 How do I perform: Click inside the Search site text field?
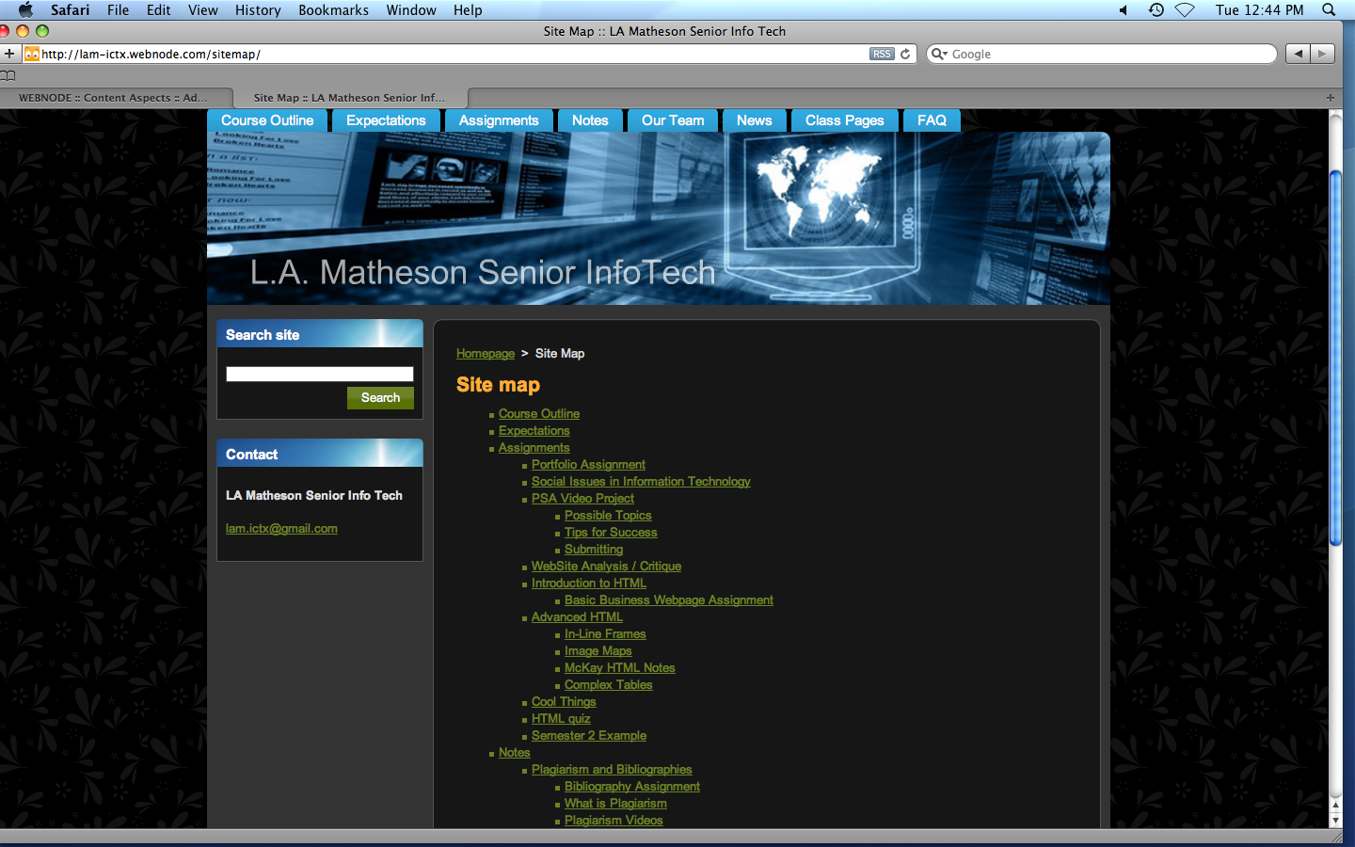point(320,375)
